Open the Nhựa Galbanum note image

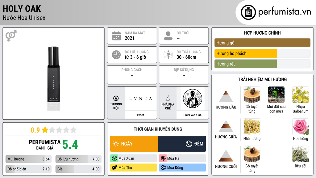301,95
